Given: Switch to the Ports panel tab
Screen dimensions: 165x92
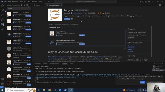Looking at the screenshot, I should [72, 63].
